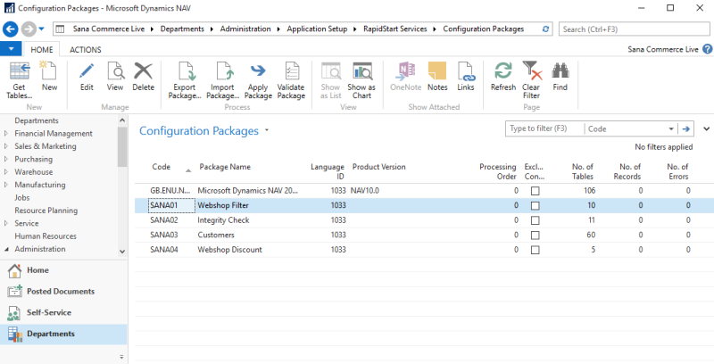Refresh address bar with circular arrows icon
Screen dimensions: 714x364
point(545,29)
